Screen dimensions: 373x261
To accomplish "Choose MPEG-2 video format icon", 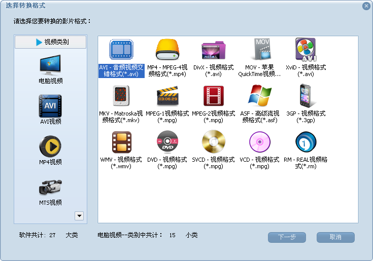I will point(213,96).
